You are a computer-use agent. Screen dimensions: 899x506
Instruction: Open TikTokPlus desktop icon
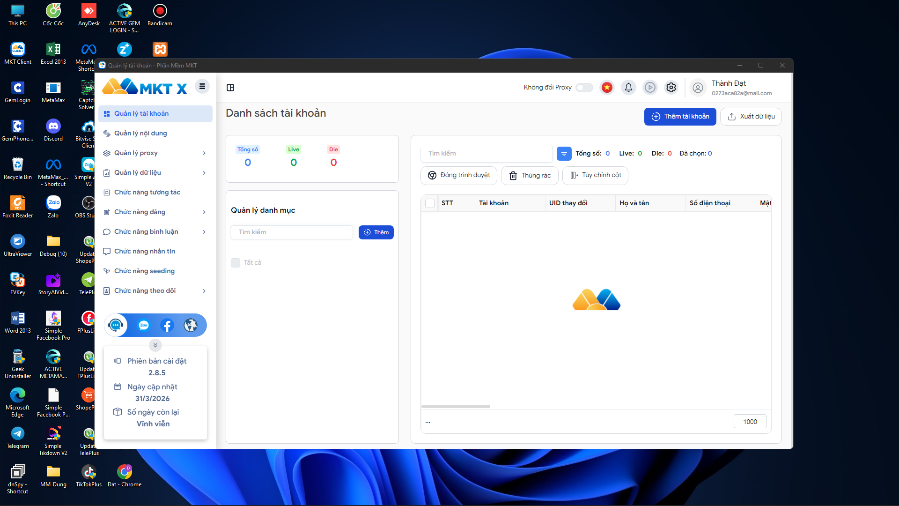pos(89,476)
